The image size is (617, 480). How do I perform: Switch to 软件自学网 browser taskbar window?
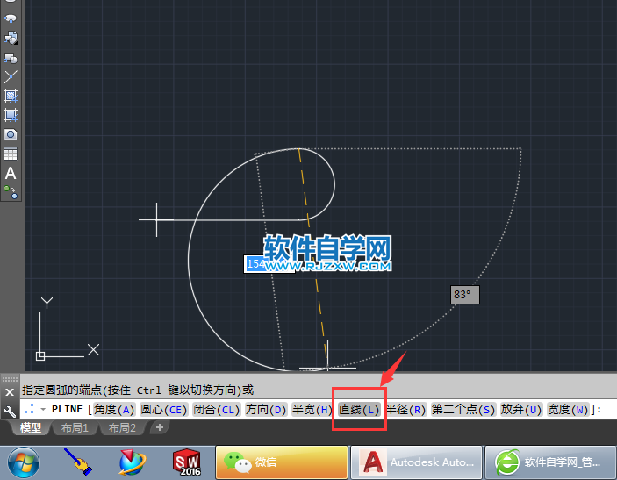(550, 462)
